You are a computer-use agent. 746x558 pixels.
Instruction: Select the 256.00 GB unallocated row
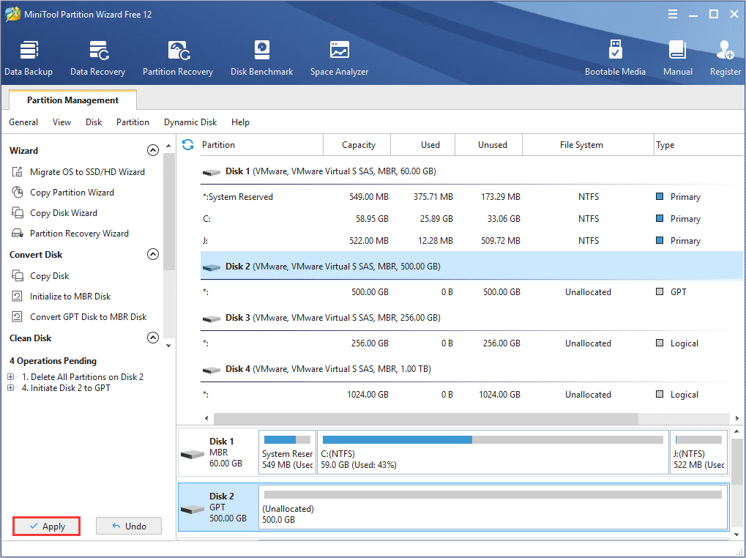[471, 343]
